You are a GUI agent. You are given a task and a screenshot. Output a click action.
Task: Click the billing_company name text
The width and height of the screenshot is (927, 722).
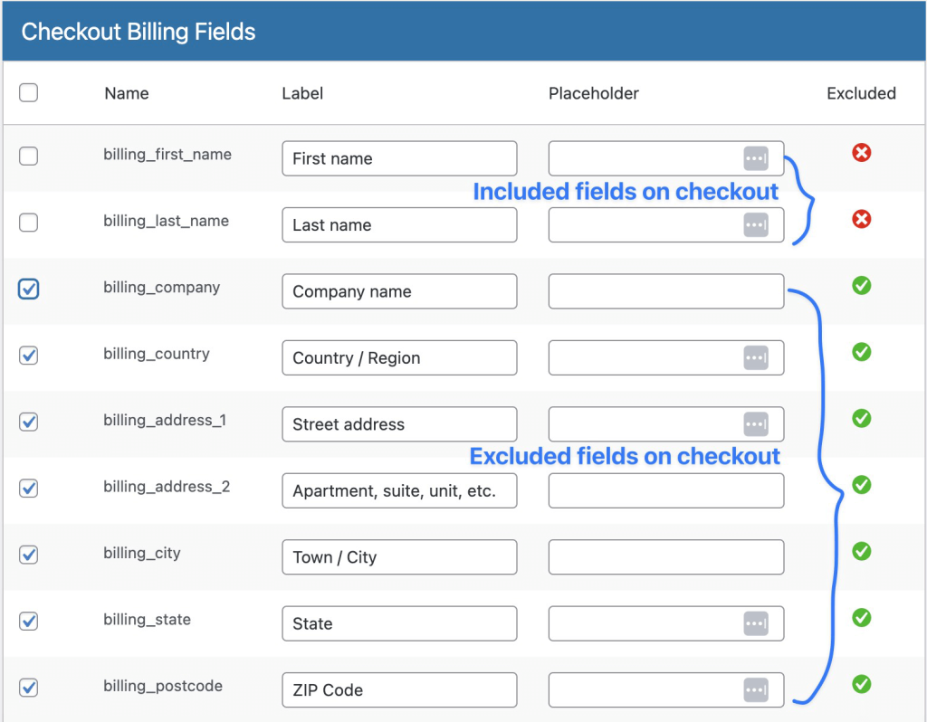click(x=161, y=288)
